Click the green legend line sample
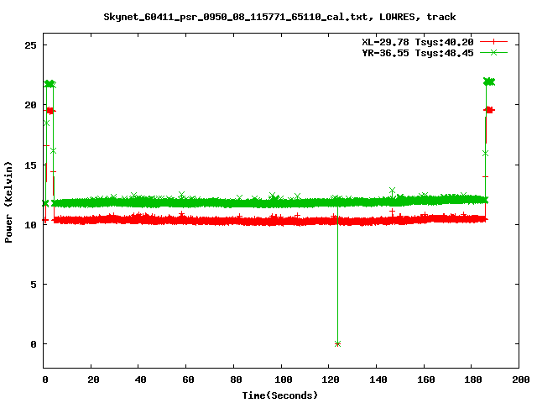This screenshot has height=403, width=537. tap(493, 52)
